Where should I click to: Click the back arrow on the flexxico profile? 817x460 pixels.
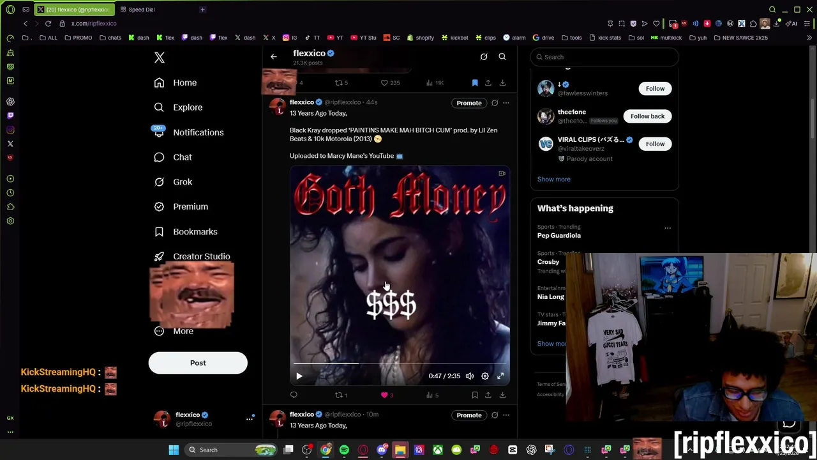coord(273,57)
